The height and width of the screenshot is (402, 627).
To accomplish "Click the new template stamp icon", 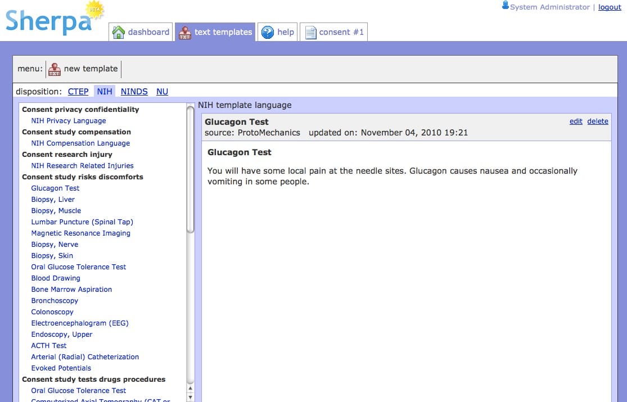I will coord(55,69).
